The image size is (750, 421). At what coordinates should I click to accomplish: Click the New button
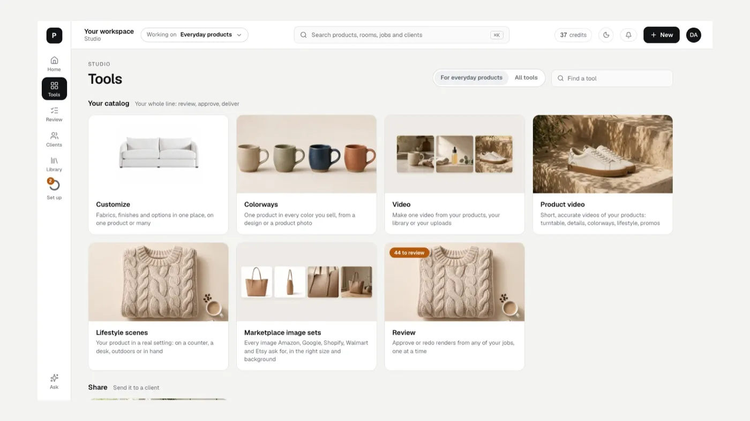pyautogui.click(x=662, y=35)
